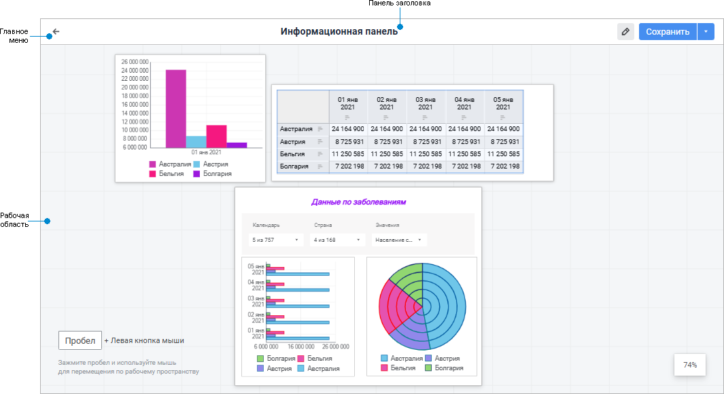The width and height of the screenshot is (724, 394).
Task: Click Болгария legend swatch in column chart
Action: point(196,174)
